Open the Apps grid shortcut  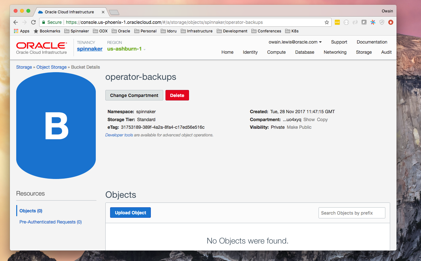[22, 31]
